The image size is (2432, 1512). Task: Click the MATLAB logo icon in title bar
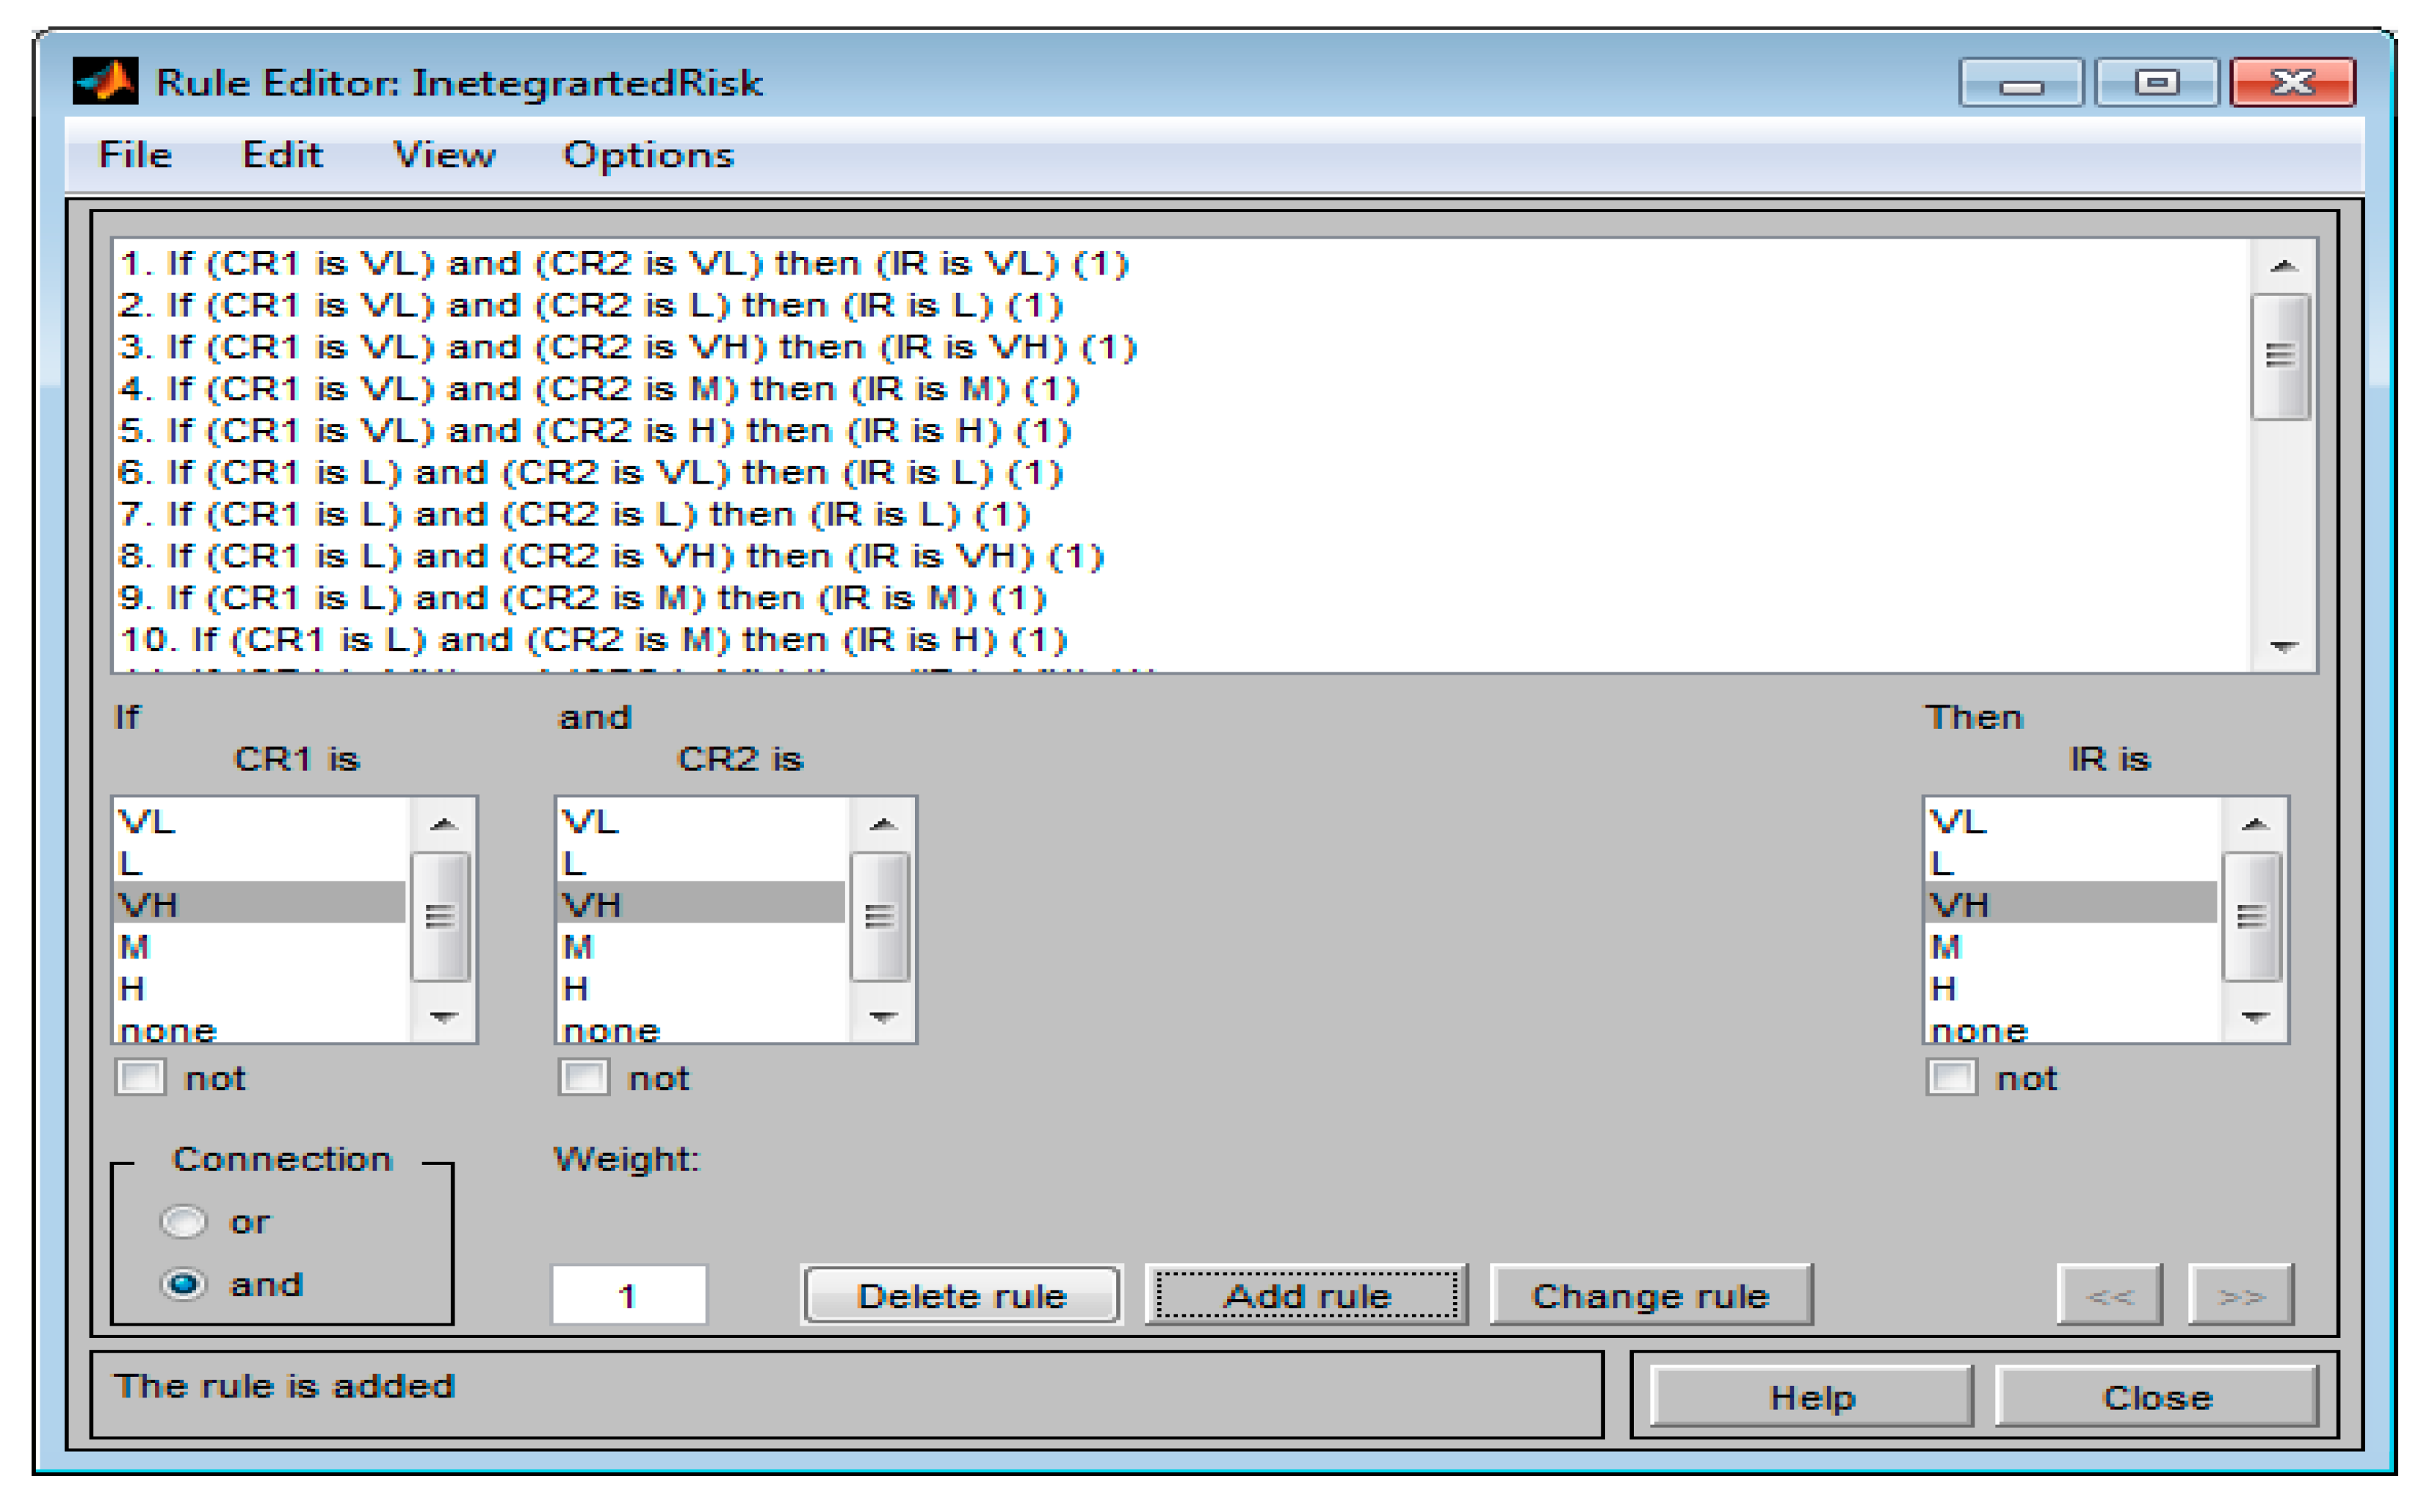click(x=104, y=82)
